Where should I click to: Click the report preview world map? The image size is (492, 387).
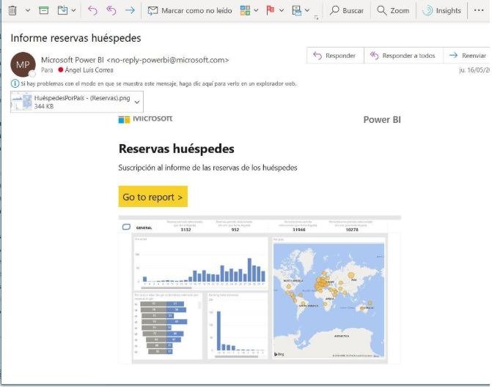(x=328, y=300)
